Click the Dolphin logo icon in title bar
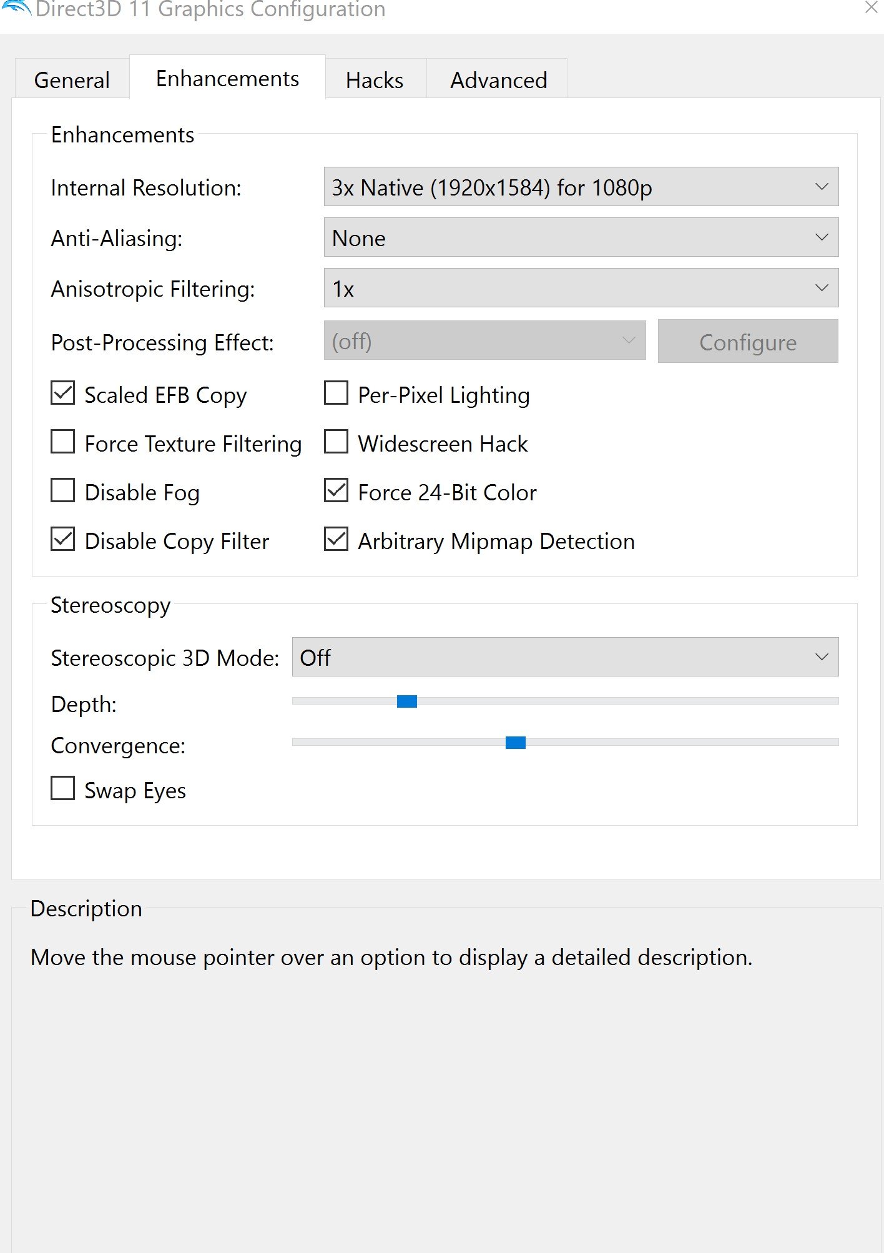The height and width of the screenshot is (1253, 884). click(x=16, y=7)
